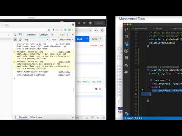Clear the console with the block icon
The image size is (182, 136).
tap(20, 40)
